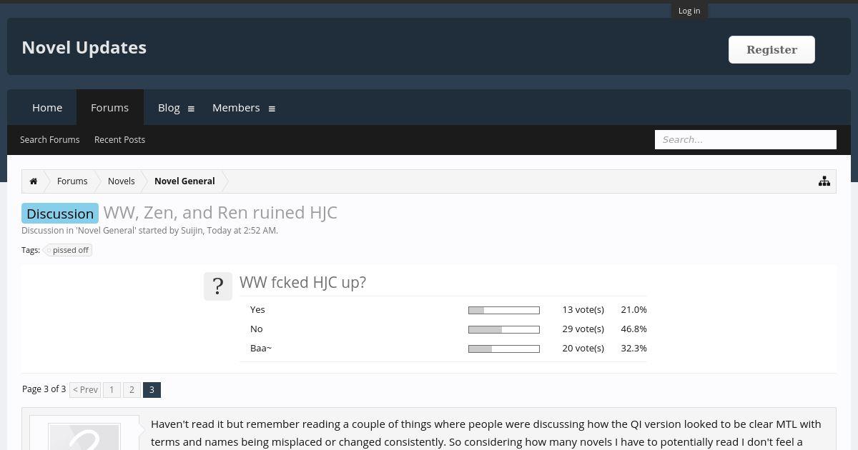Viewport: 858px width, 450px height.
Task: Click the 46.8% percentage value
Action: point(633,329)
